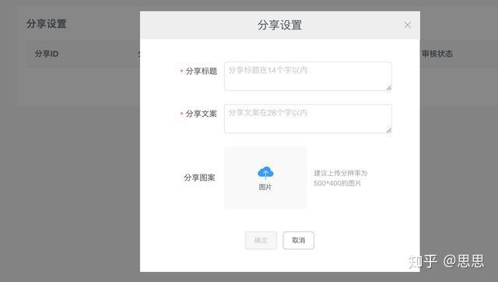Click the 分享标题 field label
Image resolution: width=498 pixels, height=282 pixels.
[x=201, y=71]
